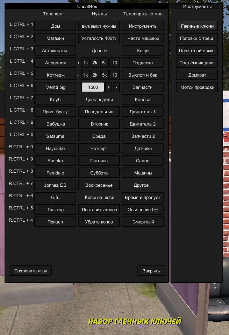Teleport to Коттедж

point(55,75)
